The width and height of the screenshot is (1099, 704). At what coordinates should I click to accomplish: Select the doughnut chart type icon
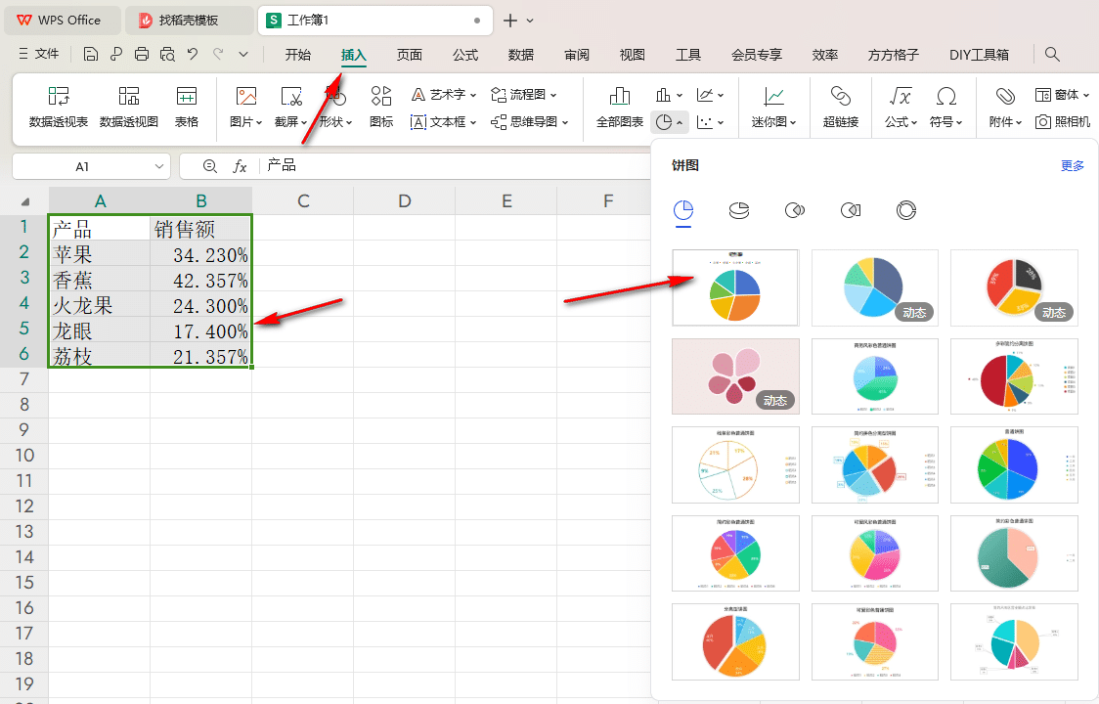pyautogui.click(x=905, y=209)
